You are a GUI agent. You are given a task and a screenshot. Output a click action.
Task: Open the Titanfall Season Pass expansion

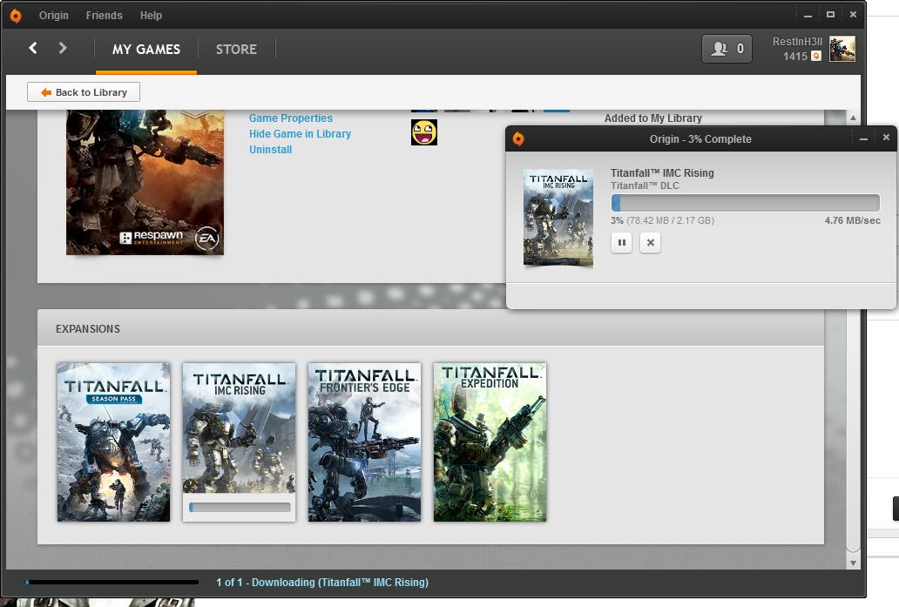113,442
